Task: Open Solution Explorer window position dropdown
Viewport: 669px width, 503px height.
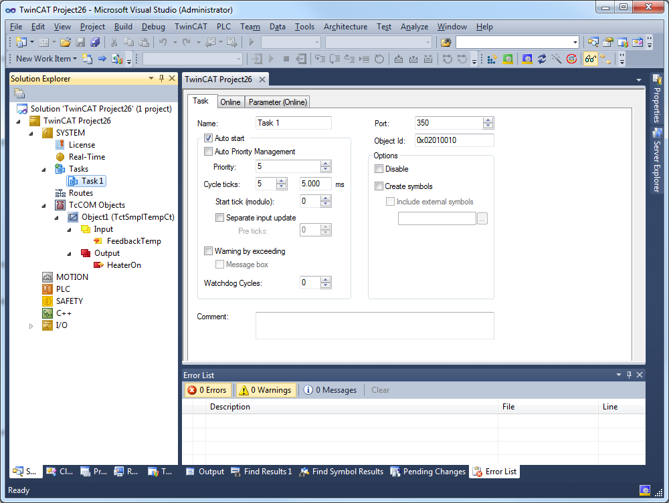Action: pyautogui.click(x=151, y=78)
